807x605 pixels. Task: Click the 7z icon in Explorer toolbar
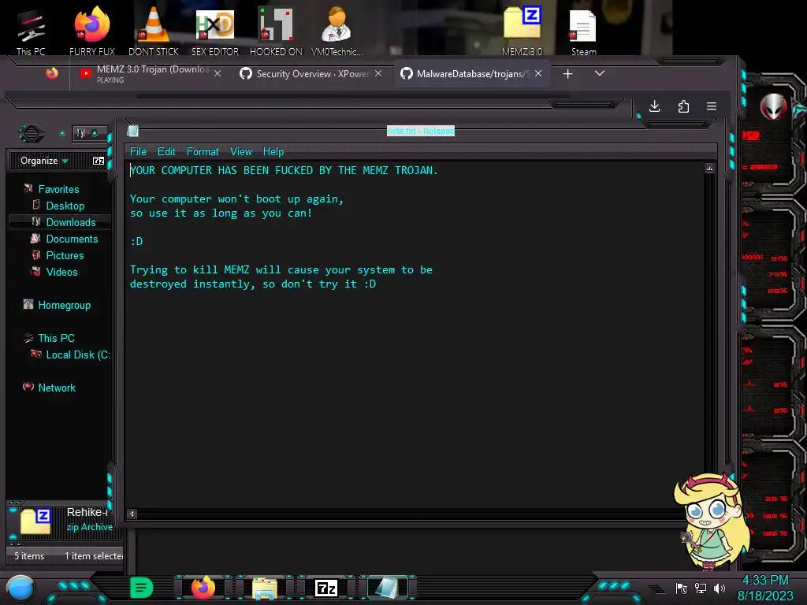[99, 161]
